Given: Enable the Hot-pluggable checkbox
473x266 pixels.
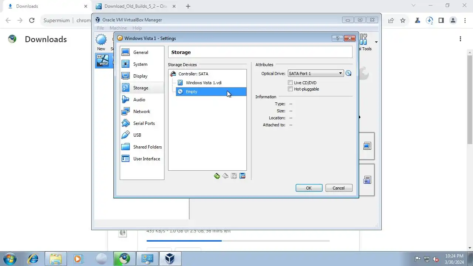Looking at the screenshot, I should click(x=290, y=89).
